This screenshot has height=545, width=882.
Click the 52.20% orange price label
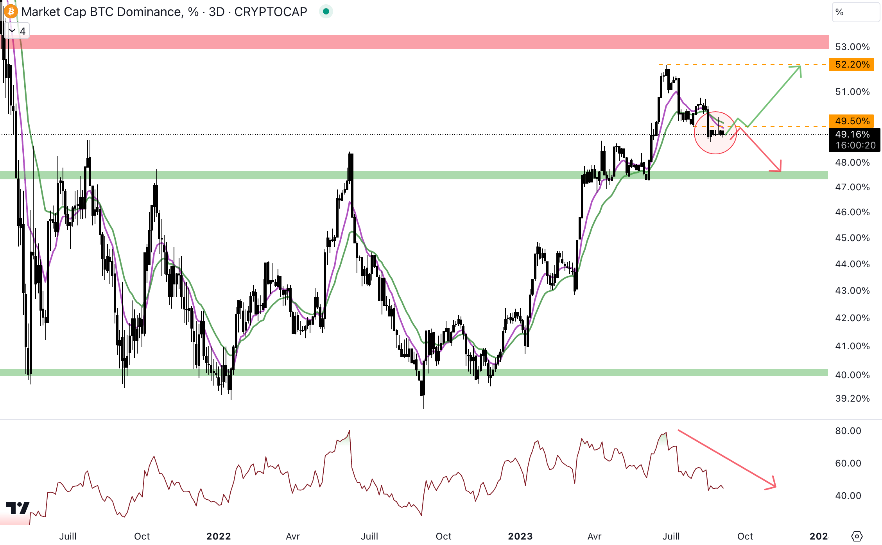(x=852, y=64)
